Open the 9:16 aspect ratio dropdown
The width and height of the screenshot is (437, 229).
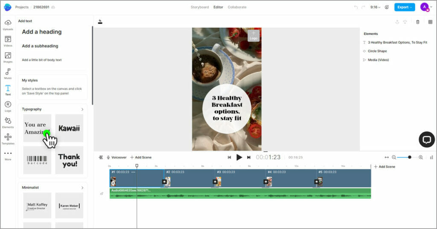(x=375, y=7)
